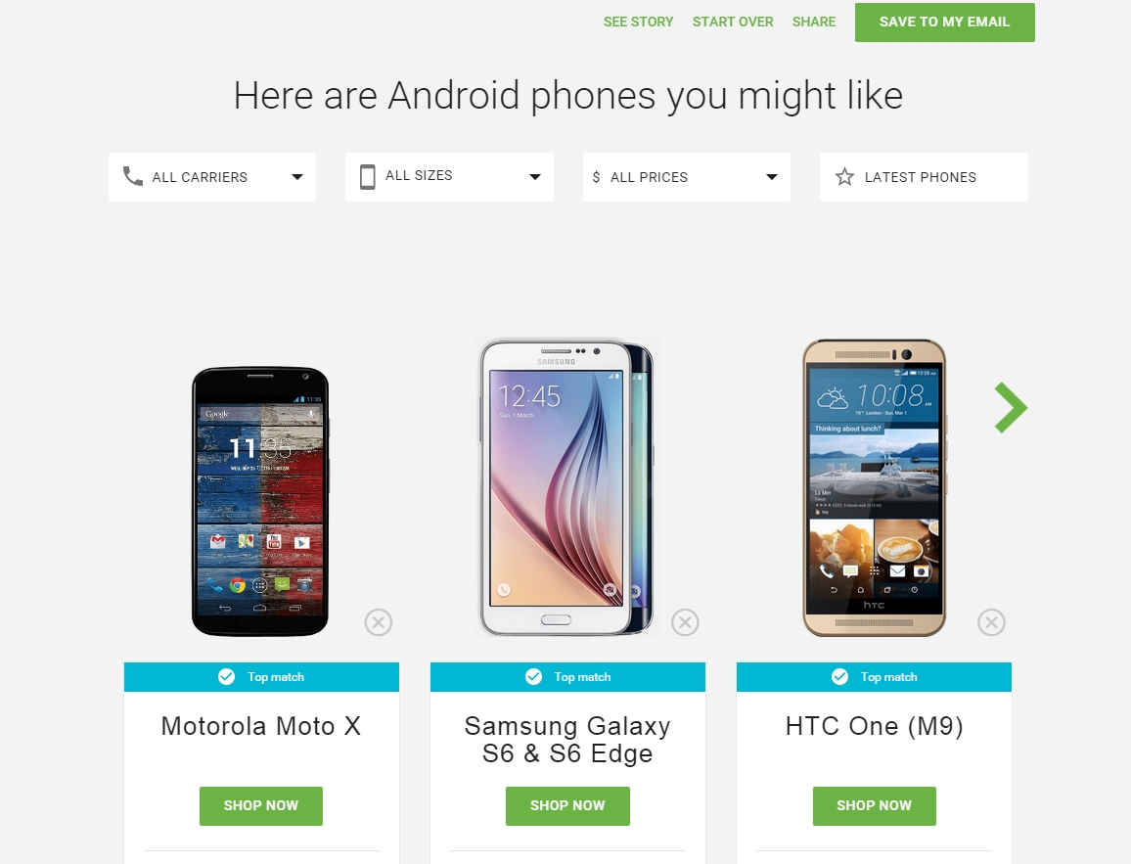Expand the All Sizes dropdown
Screen dimensions: 1131x864
(449, 177)
